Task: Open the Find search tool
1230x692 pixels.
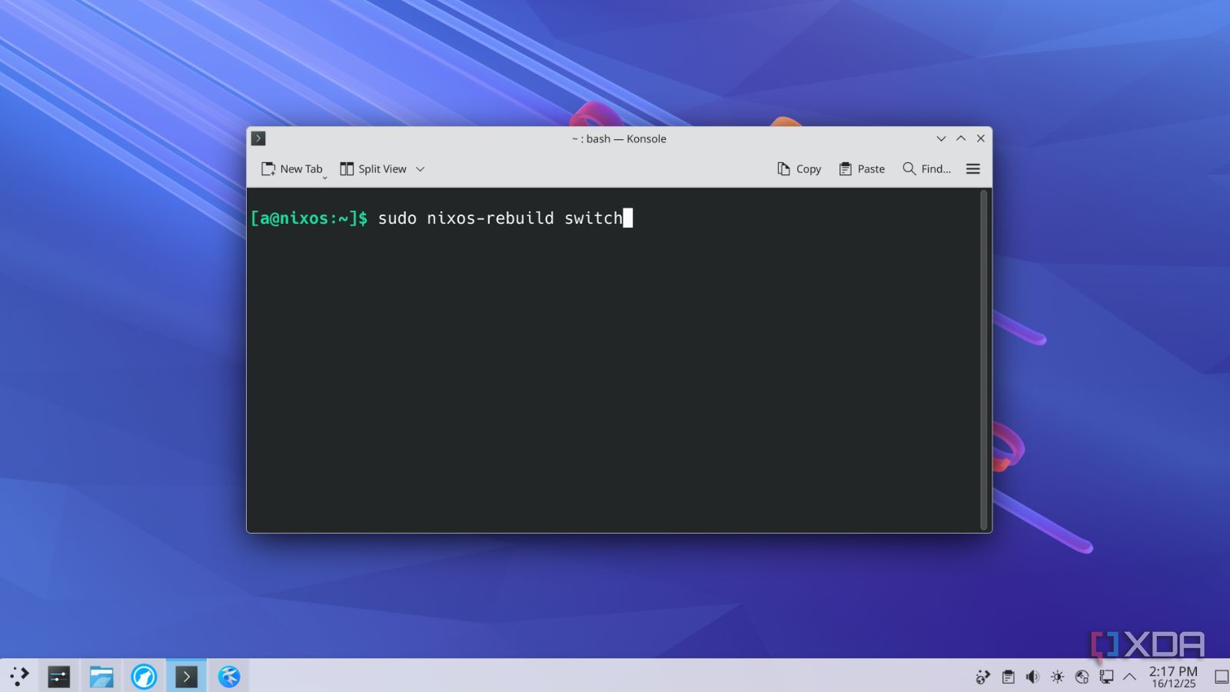Action: pyautogui.click(x=926, y=169)
